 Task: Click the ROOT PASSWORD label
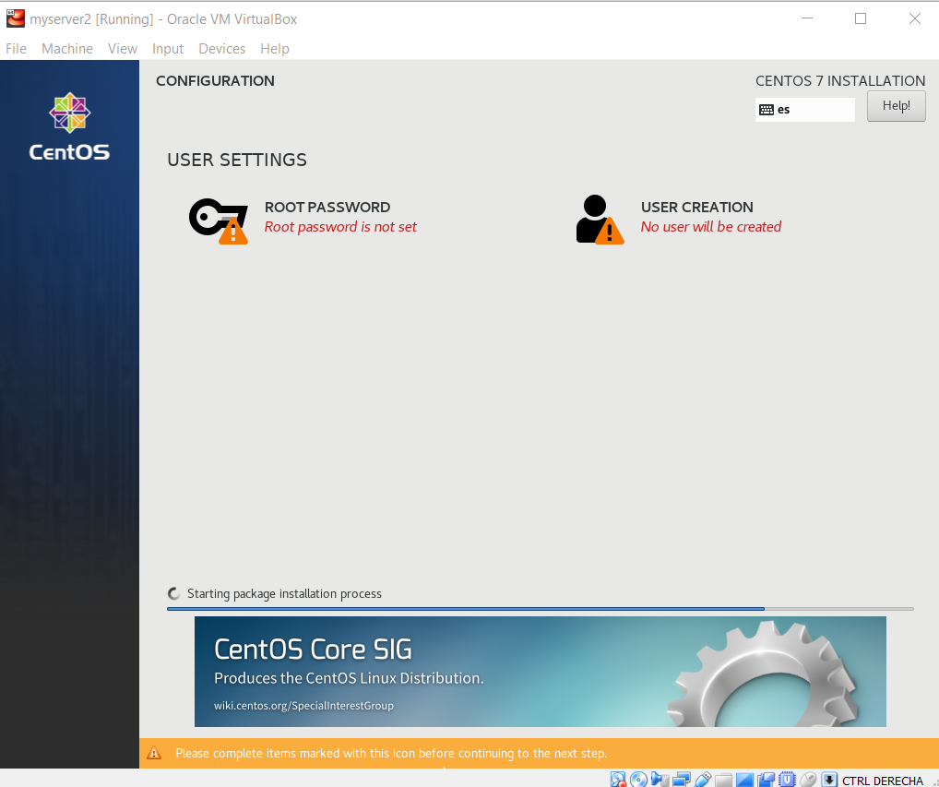point(327,208)
